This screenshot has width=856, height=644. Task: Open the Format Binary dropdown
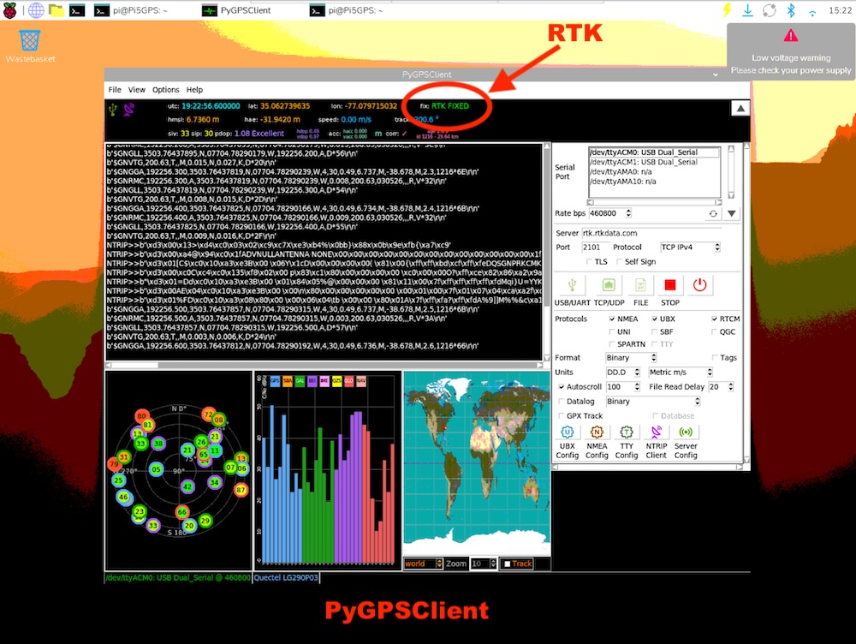tap(653, 358)
